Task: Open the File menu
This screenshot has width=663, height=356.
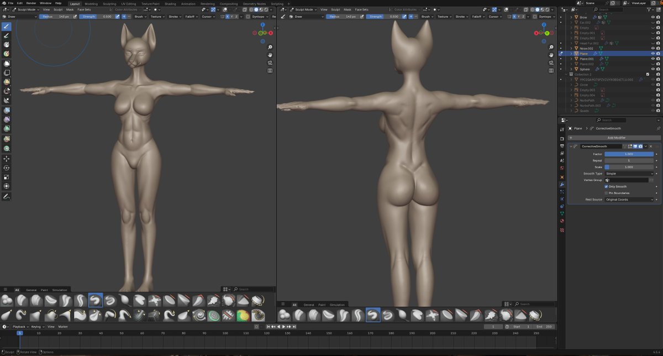Action: click(x=11, y=3)
